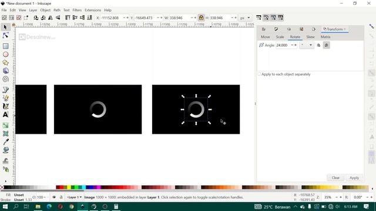Select the Mesh gradient tool
Viewport: 376px width, 211px height.
point(5,134)
